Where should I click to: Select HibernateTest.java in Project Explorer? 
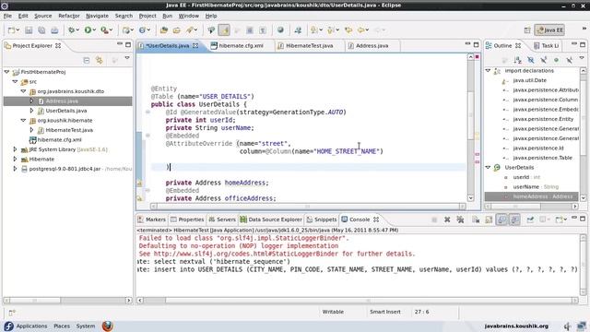pos(69,130)
